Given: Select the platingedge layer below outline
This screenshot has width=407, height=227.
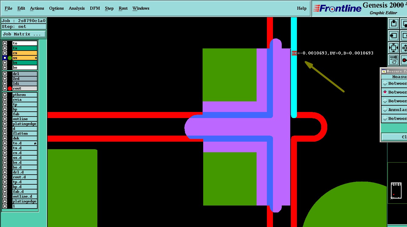Looking at the screenshot, I should point(25,124).
